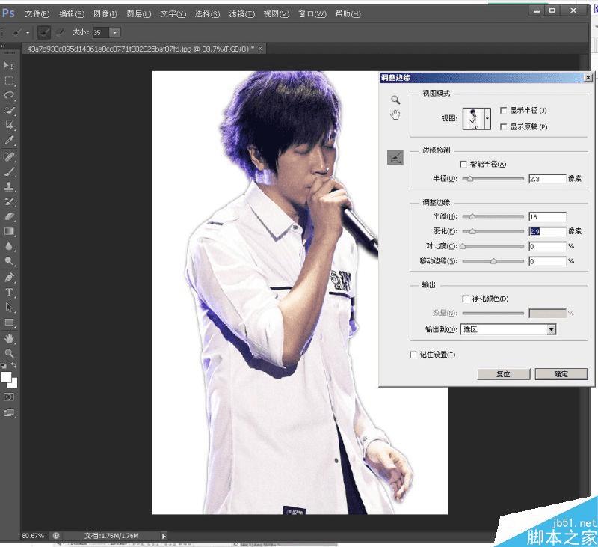Check 记住设置 option
The image size is (598, 547).
coord(413,355)
